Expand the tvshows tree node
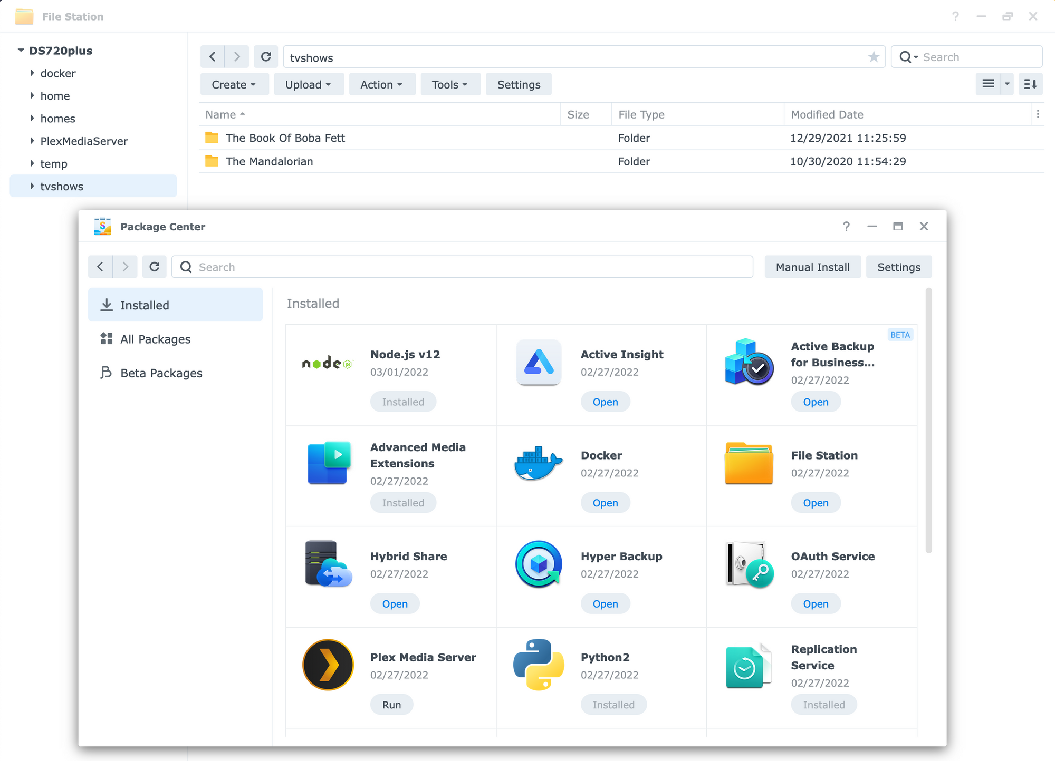The height and width of the screenshot is (761, 1055). pos(32,186)
